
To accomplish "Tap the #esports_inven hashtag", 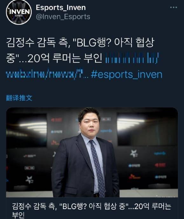I will (126, 74).
